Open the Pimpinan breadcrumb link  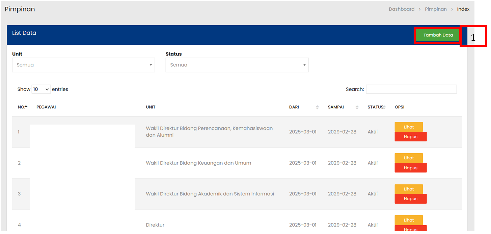pyautogui.click(x=436, y=9)
